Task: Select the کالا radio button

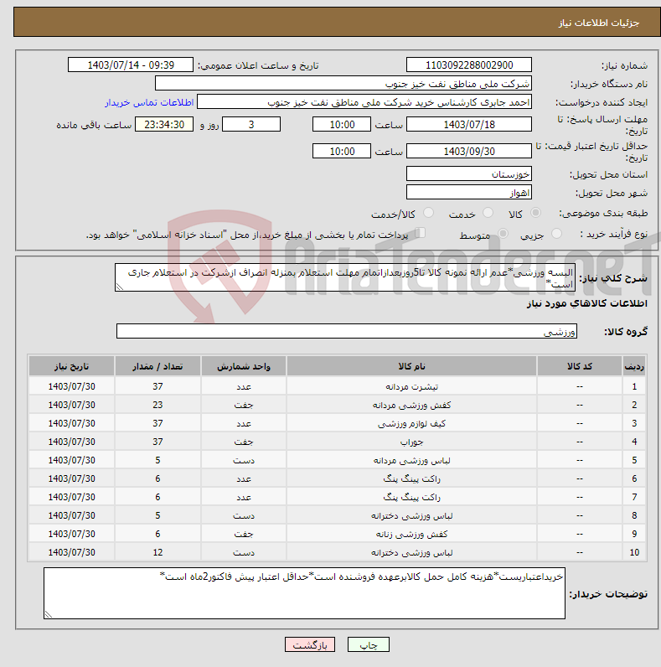Action: (536, 213)
